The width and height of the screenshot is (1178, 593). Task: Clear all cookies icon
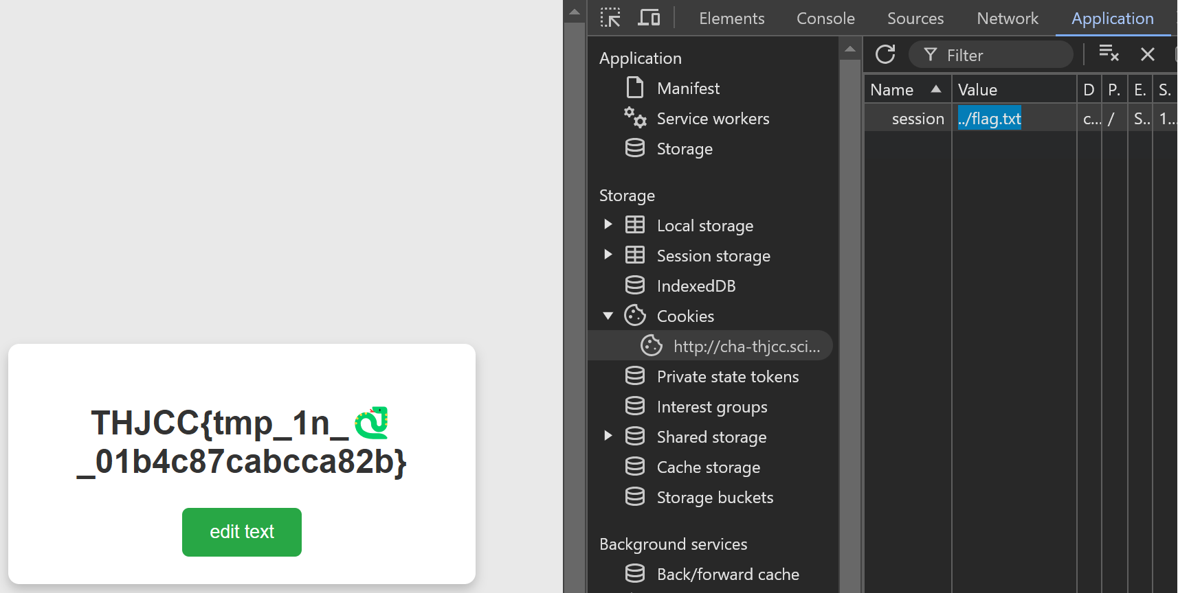[1109, 54]
